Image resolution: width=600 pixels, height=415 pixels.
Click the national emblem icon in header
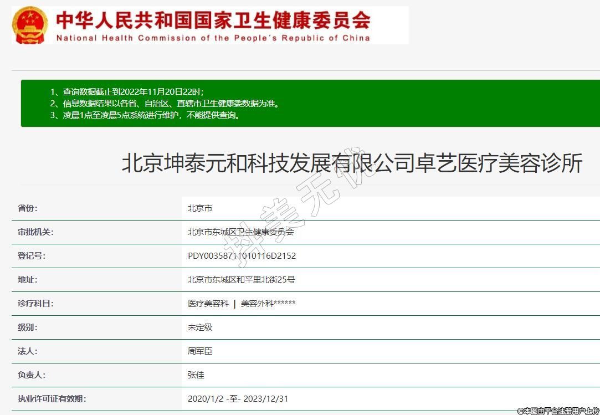click(x=30, y=25)
